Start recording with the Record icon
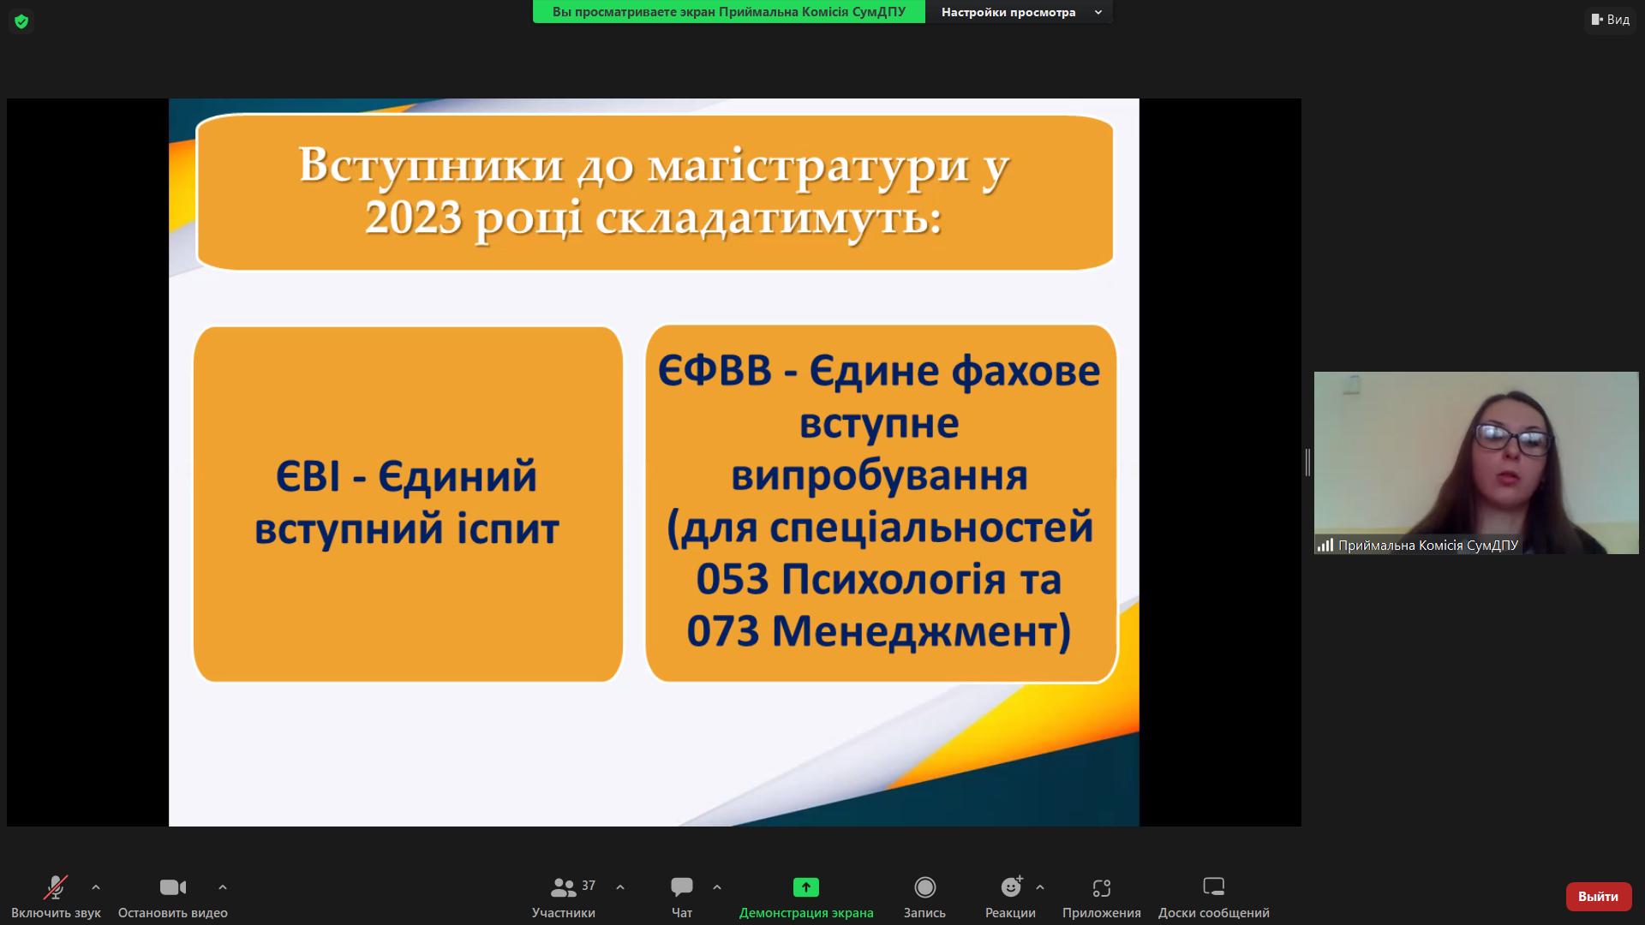The height and width of the screenshot is (925, 1645). (x=924, y=887)
